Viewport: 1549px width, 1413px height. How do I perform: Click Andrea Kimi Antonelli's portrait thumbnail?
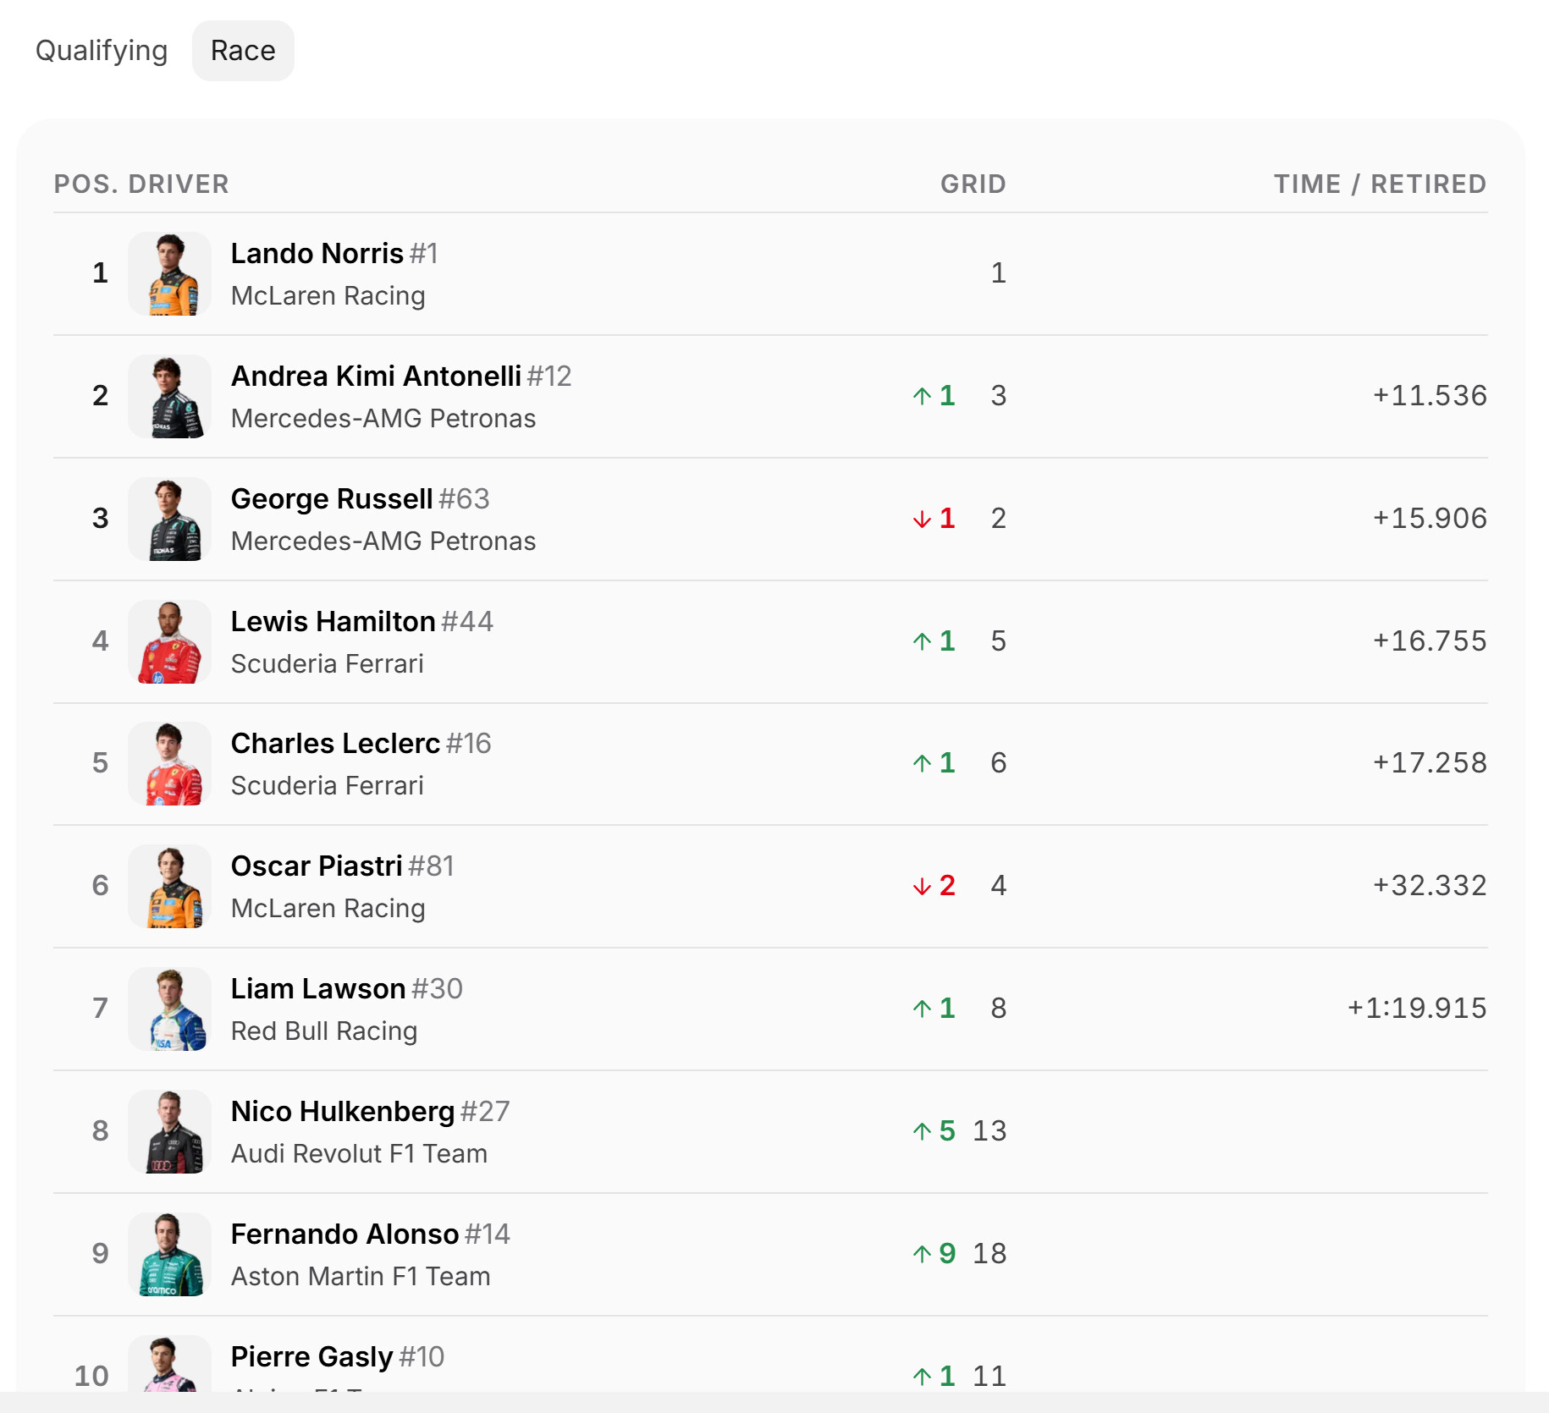169,397
